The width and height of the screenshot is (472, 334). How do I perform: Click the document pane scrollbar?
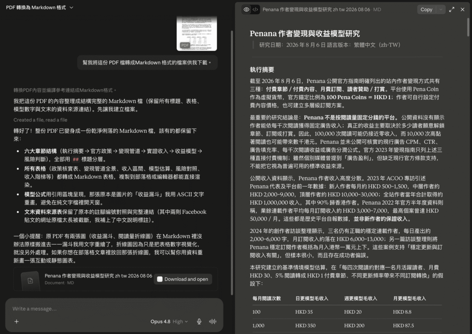tap(468, 27)
